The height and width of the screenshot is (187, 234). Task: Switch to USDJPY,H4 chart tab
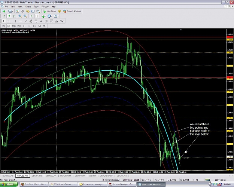(x=80, y=176)
